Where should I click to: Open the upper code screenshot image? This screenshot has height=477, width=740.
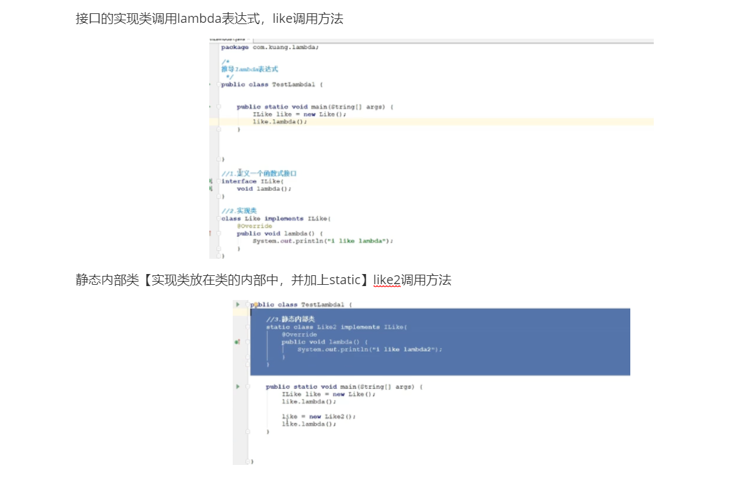tap(431, 149)
